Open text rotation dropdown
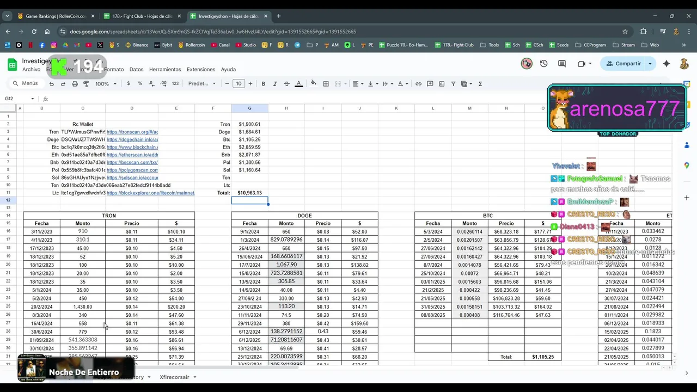The height and width of the screenshot is (392, 697). 403,84
